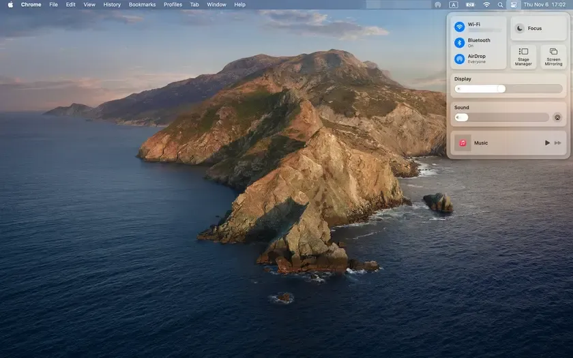Toggle Bluetooth blue circle button
Viewport: 573px width, 358px height.
pyautogui.click(x=459, y=43)
